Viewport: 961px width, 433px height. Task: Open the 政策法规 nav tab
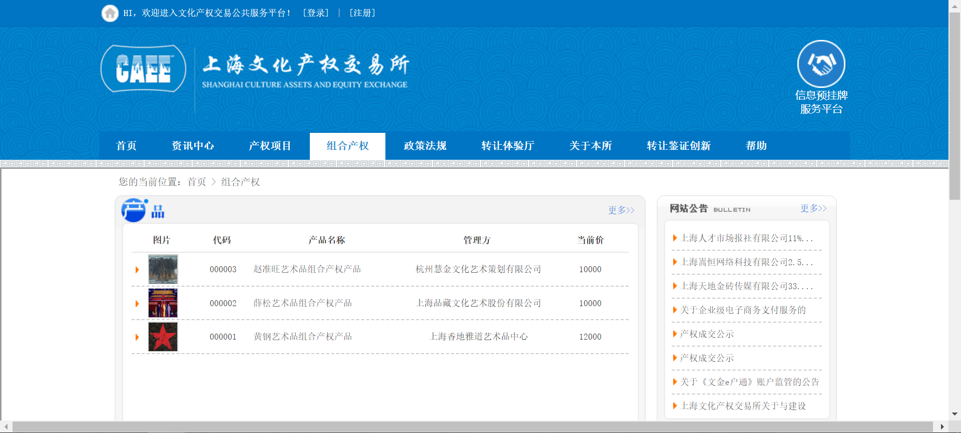425,146
